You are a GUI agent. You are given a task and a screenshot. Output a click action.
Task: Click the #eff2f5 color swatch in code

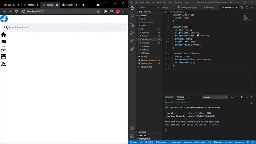(x=198, y=36)
